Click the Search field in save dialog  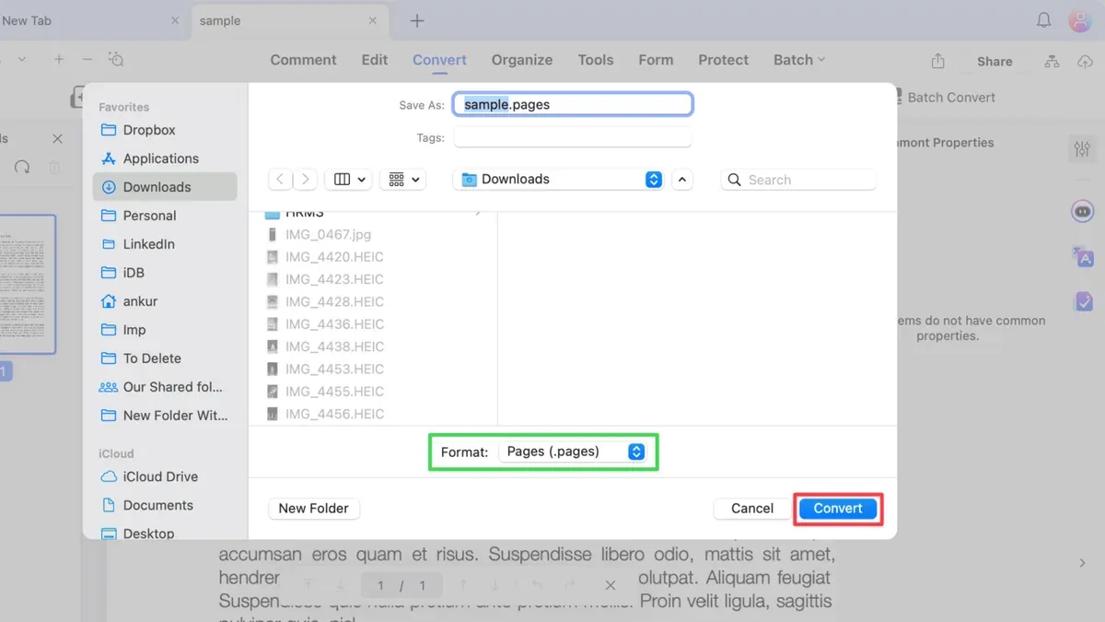click(x=798, y=180)
